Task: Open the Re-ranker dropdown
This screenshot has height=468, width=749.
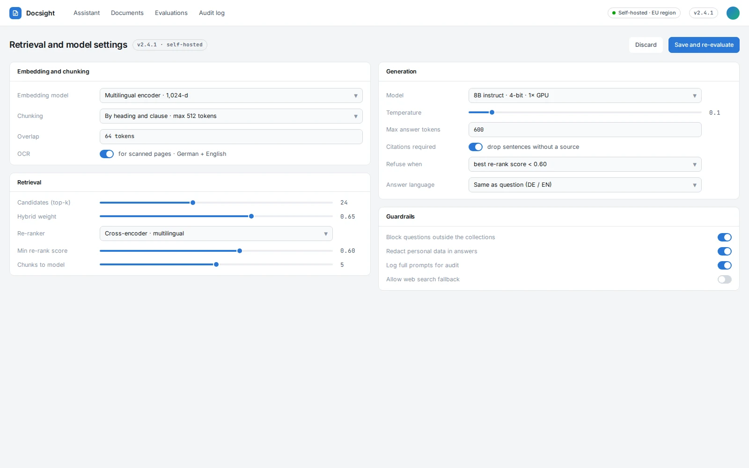Action: tap(216, 234)
